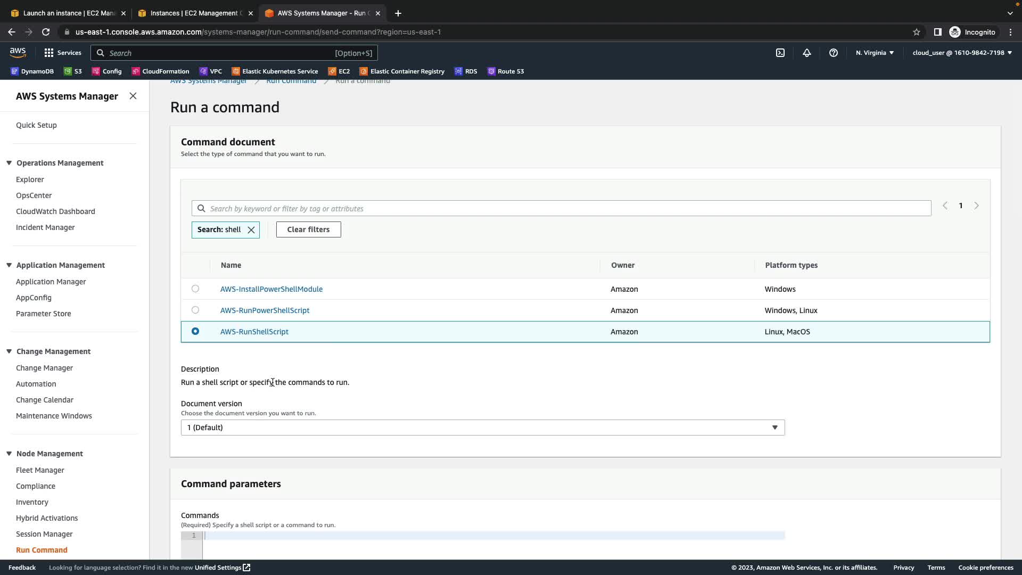The image size is (1022, 575).
Task: Open the DynamoDB bookmark shortcut
Action: [x=32, y=71]
